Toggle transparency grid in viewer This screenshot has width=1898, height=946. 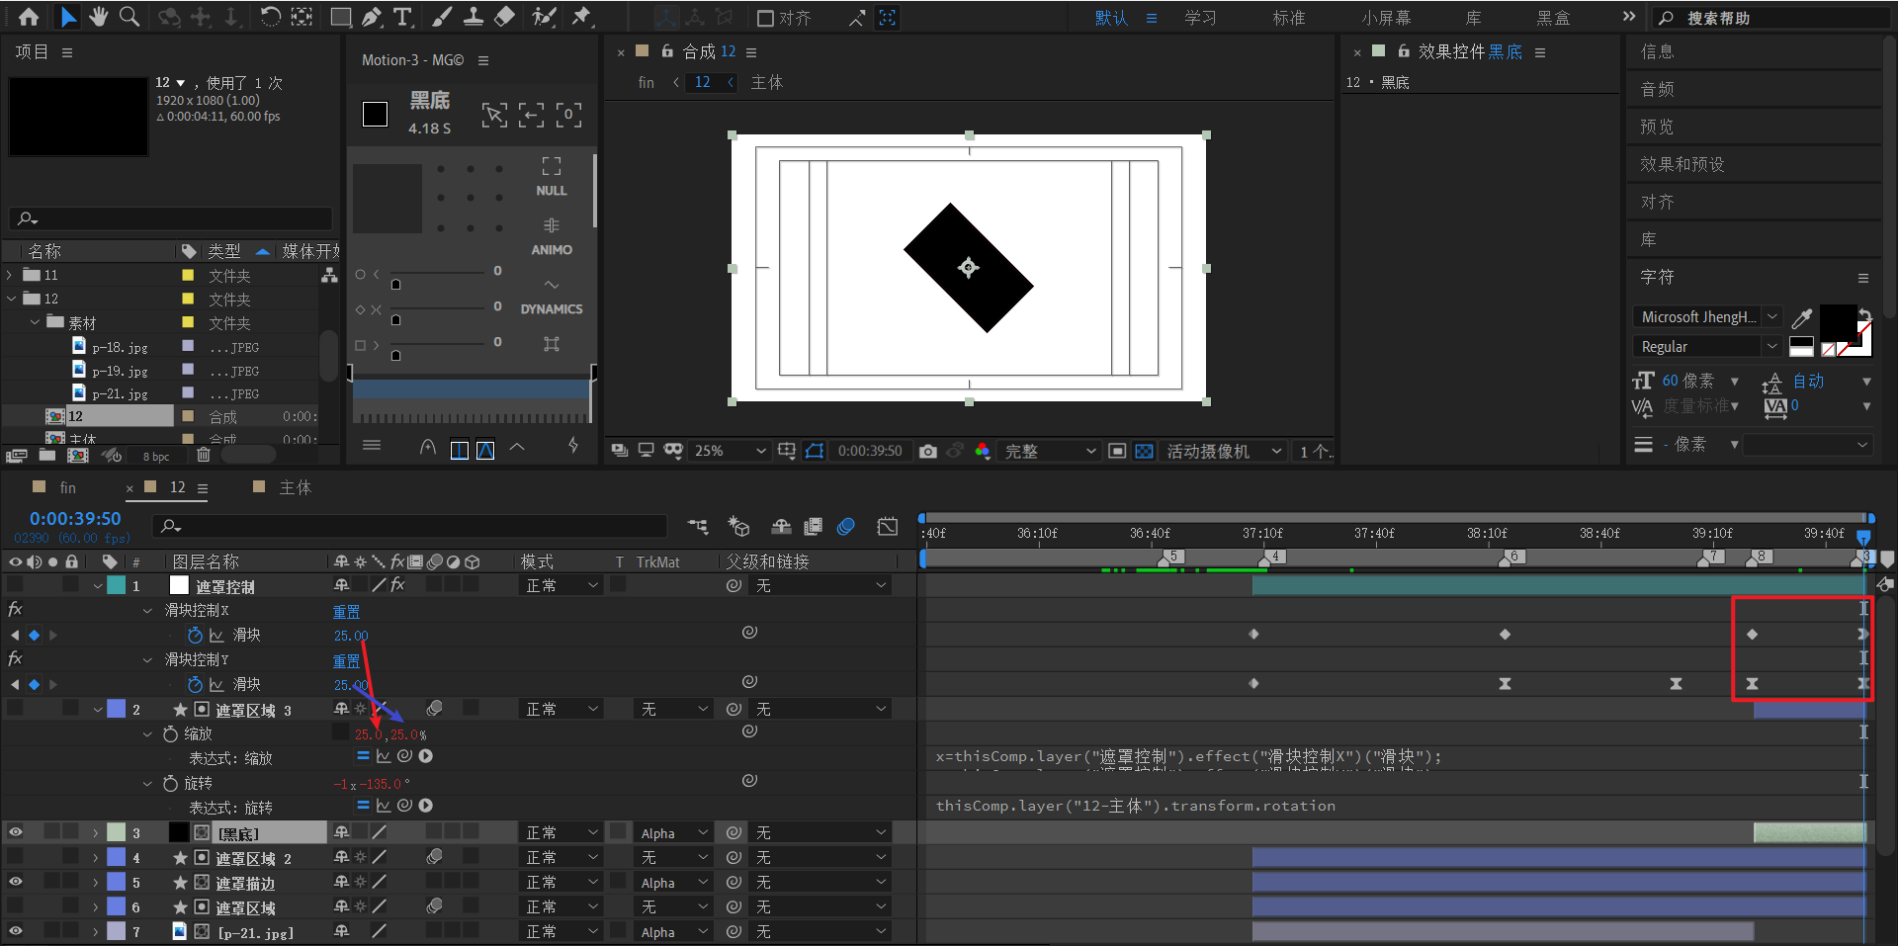[1144, 451]
